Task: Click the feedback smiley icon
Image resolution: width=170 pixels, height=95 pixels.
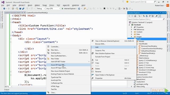Action: [127, 2]
